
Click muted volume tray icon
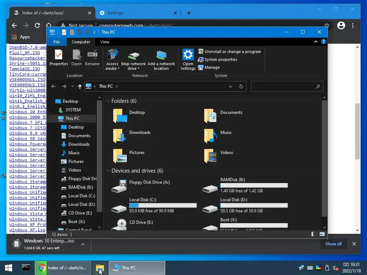click(x=335, y=268)
